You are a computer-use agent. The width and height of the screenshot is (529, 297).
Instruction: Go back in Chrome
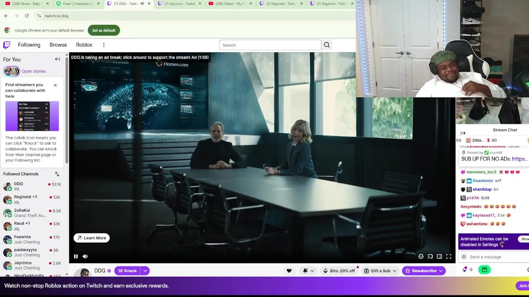[x=6, y=16]
